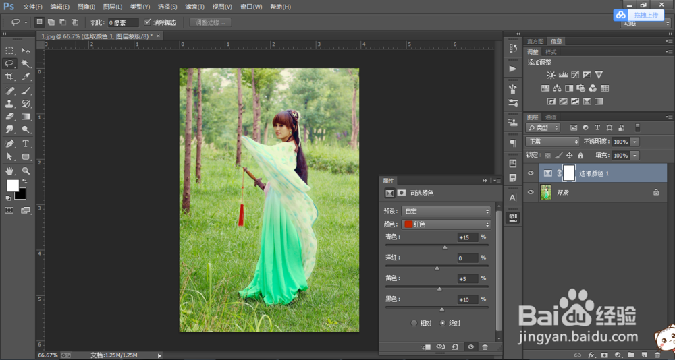This screenshot has height=360, width=675.
Task: Select the Rectangular Marquee tool
Action: tap(9, 51)
